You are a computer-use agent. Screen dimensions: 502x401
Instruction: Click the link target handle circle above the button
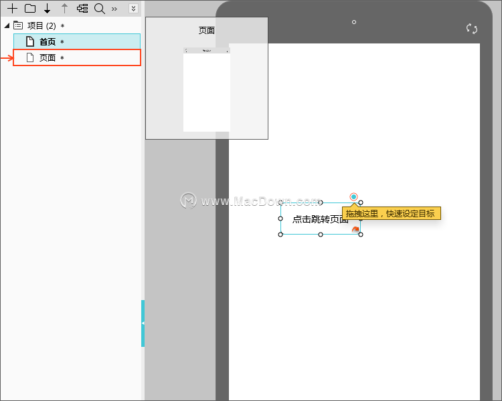tap(353, 196)
